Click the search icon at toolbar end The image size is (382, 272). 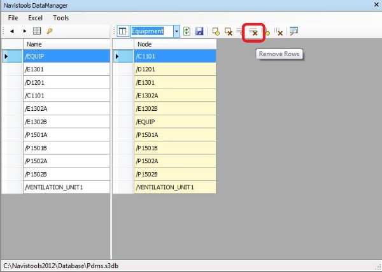pyautogui.click(x=294, y=31)
